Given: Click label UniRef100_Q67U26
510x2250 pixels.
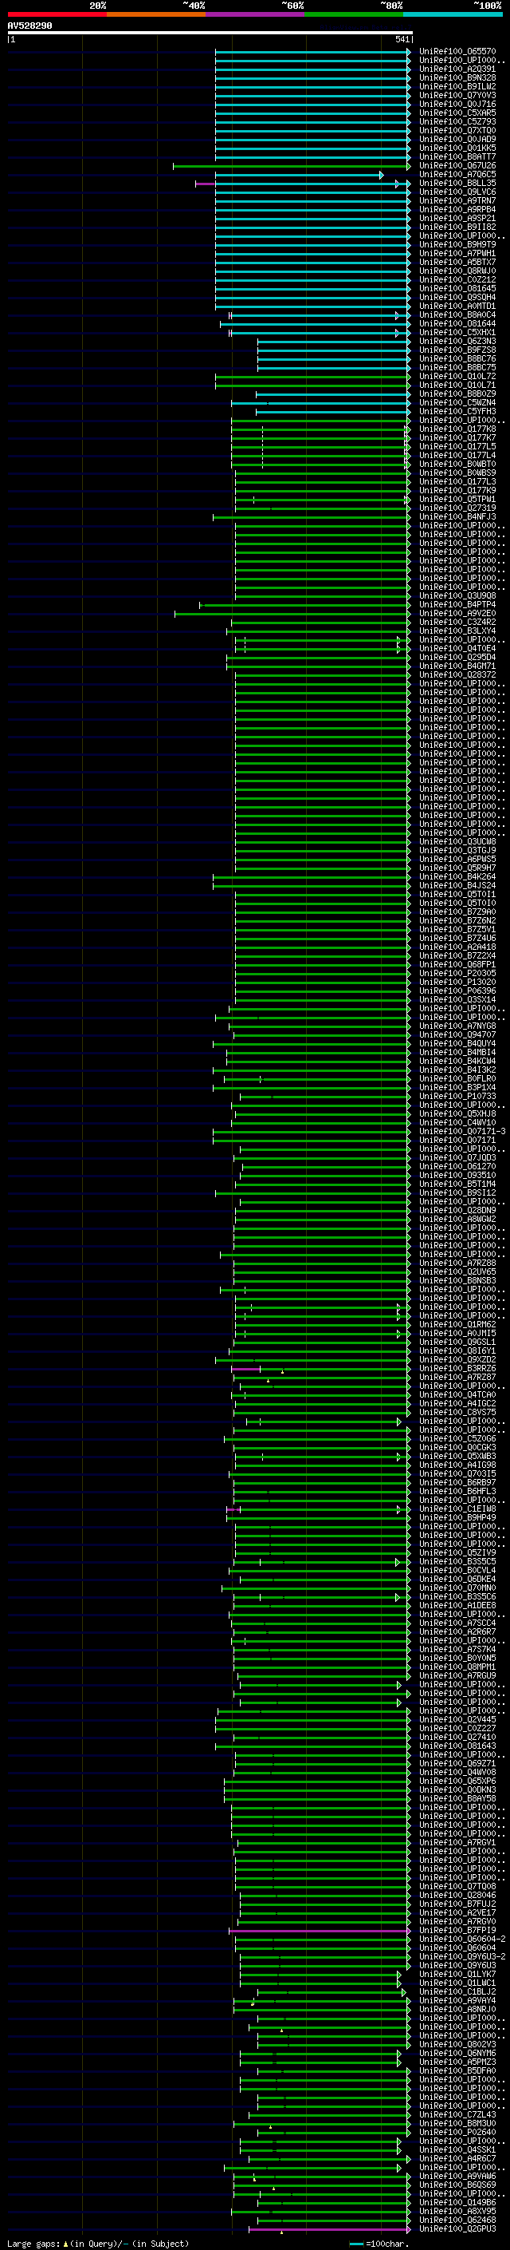Looking at the screenshot, I should (457, 166).
